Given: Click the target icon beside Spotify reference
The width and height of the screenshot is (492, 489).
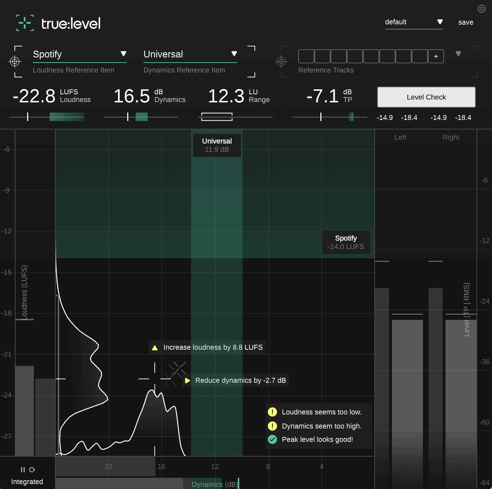Looking at the screenshot, I should click(15, 62).
